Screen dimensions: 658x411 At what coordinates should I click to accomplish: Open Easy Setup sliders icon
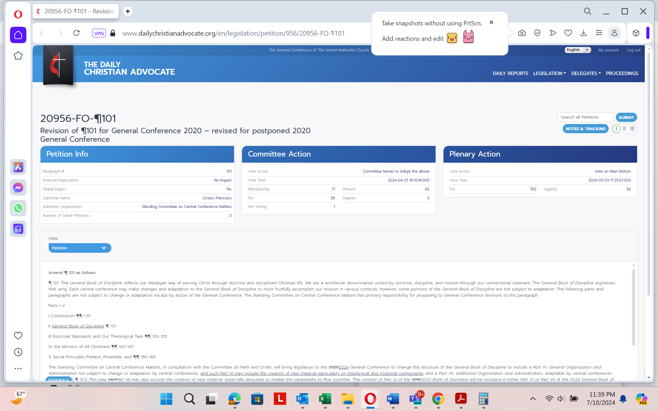[x=599, y=33]
